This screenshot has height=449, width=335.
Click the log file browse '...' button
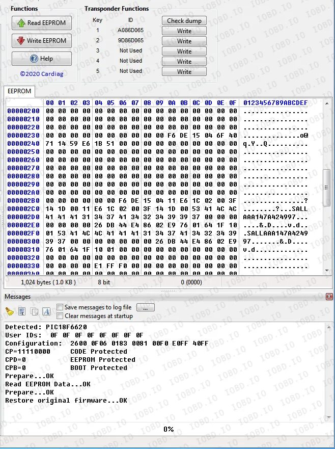[146, 307]
